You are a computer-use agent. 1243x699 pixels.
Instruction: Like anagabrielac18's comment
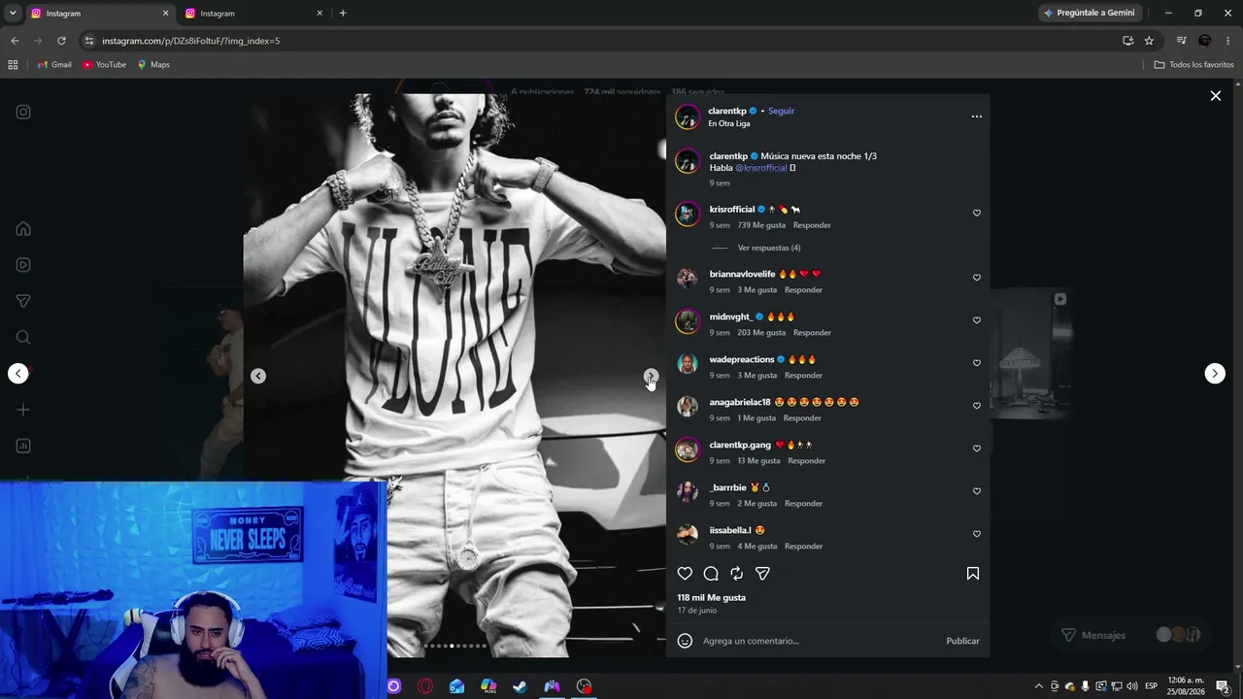[x=977, y=406]
